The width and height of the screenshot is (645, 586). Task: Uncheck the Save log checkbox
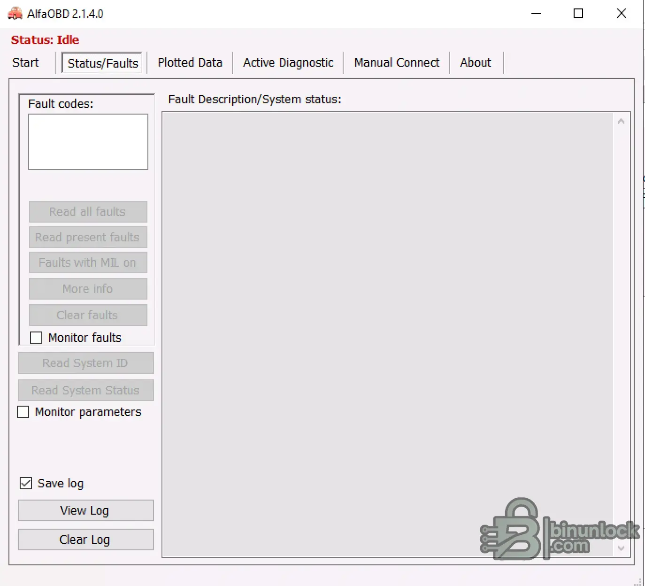coord(26,483)
